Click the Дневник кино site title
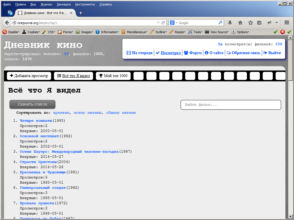The image size is (294, 220). pos(43,45)
